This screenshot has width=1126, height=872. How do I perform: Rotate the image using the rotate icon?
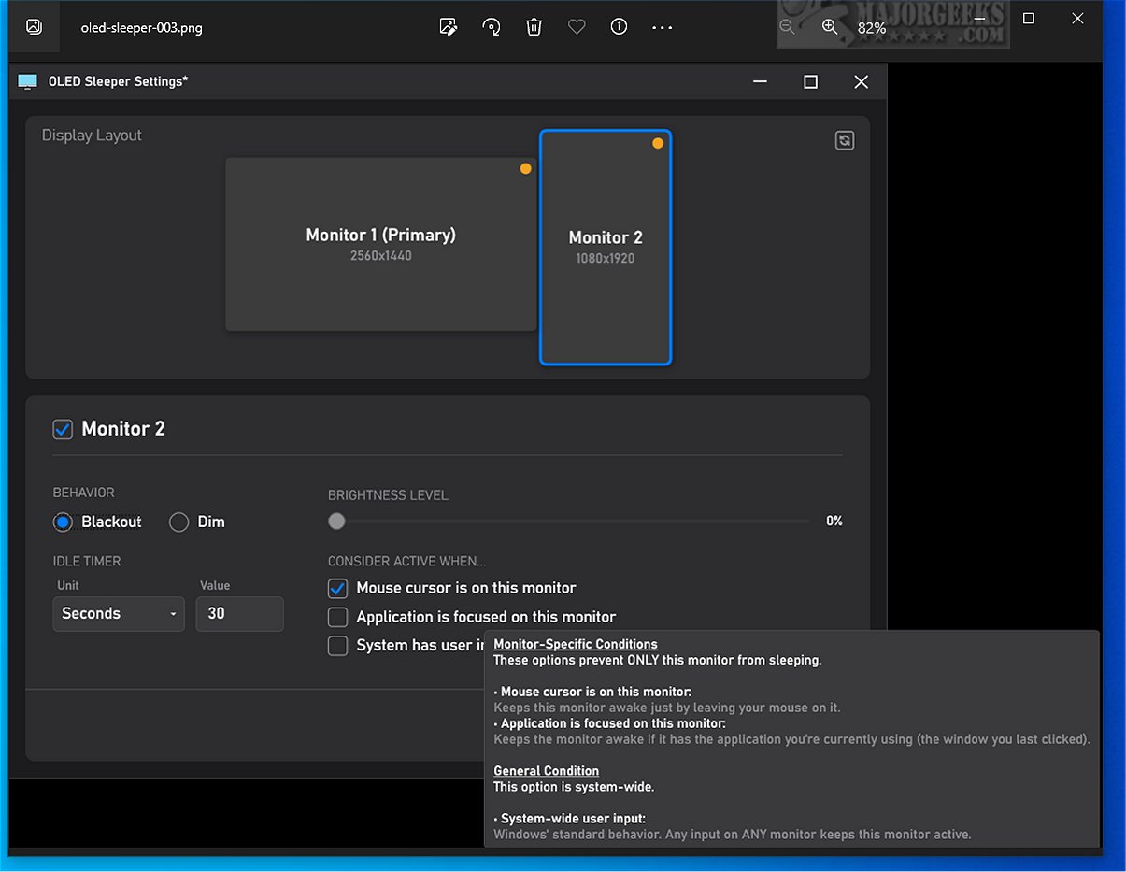[x=492, y=27]
